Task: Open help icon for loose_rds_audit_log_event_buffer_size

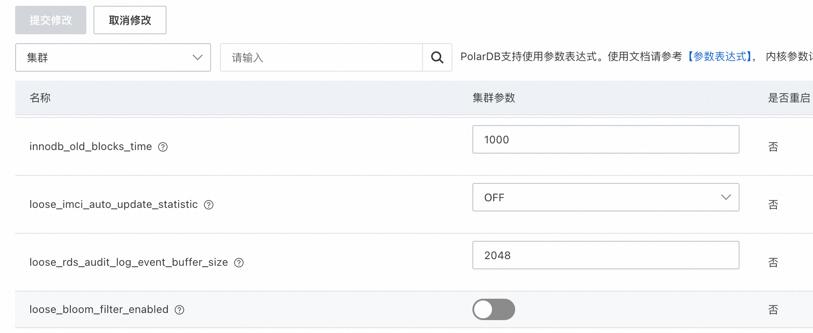Action: click(x=239, y=263)
